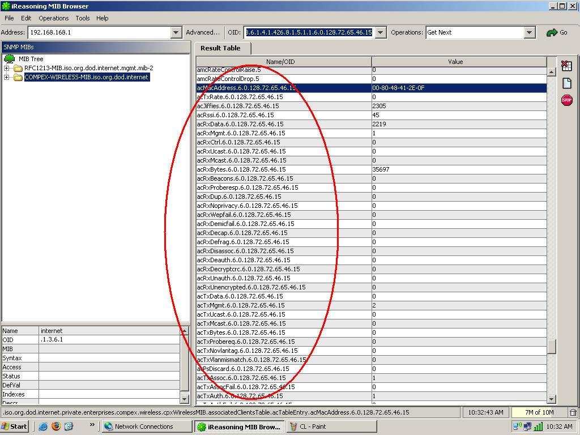Click the result table scrollbar down arrow
Image resolution: width=580 pixels, height=435 pixels.
point(552,399)
